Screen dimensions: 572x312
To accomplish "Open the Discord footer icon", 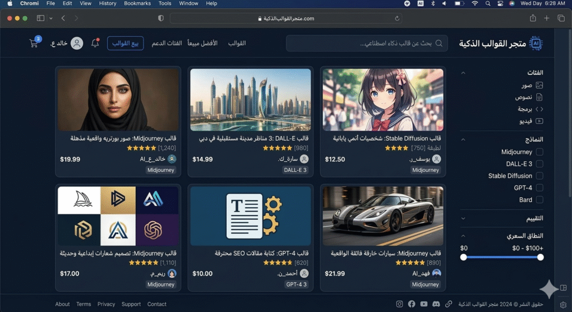I will [436, 304].
